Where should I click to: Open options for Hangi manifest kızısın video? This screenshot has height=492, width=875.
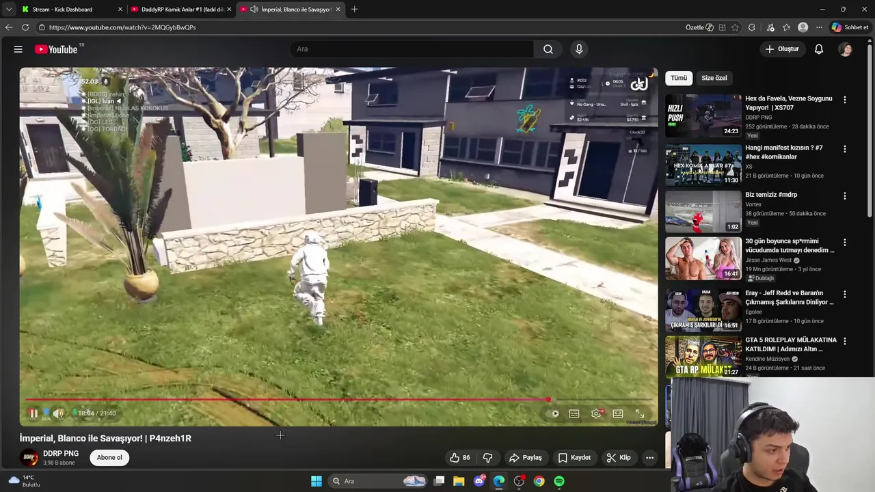pos(845,149)
